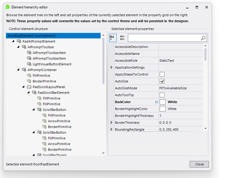Collapse the RadScrollLayoutPanel tree node
This screenshot has width=232, height=178.
[x=23, y=87]
